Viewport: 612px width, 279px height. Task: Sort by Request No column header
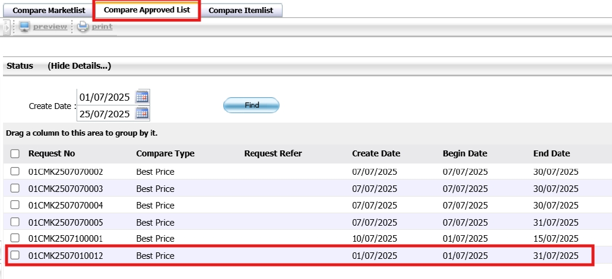click(x=52, y=153)
